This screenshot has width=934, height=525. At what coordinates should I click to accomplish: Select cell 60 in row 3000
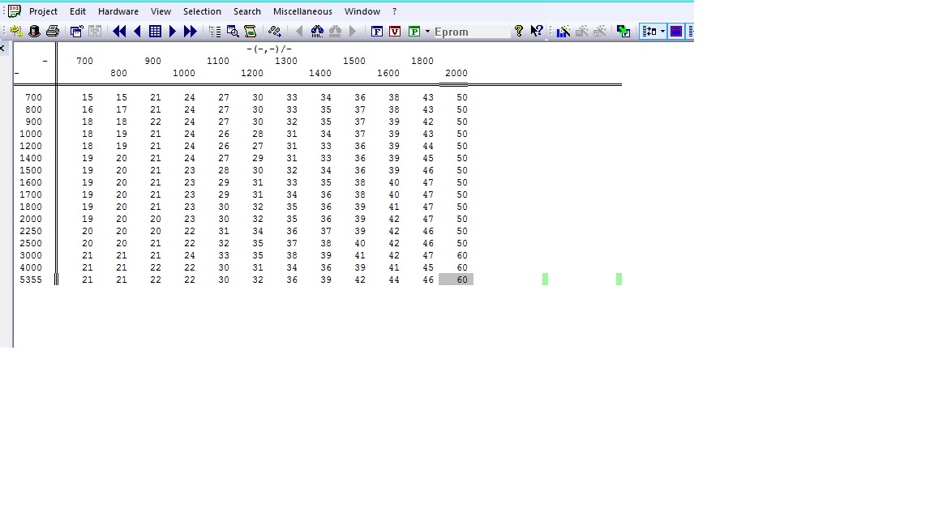462,255
